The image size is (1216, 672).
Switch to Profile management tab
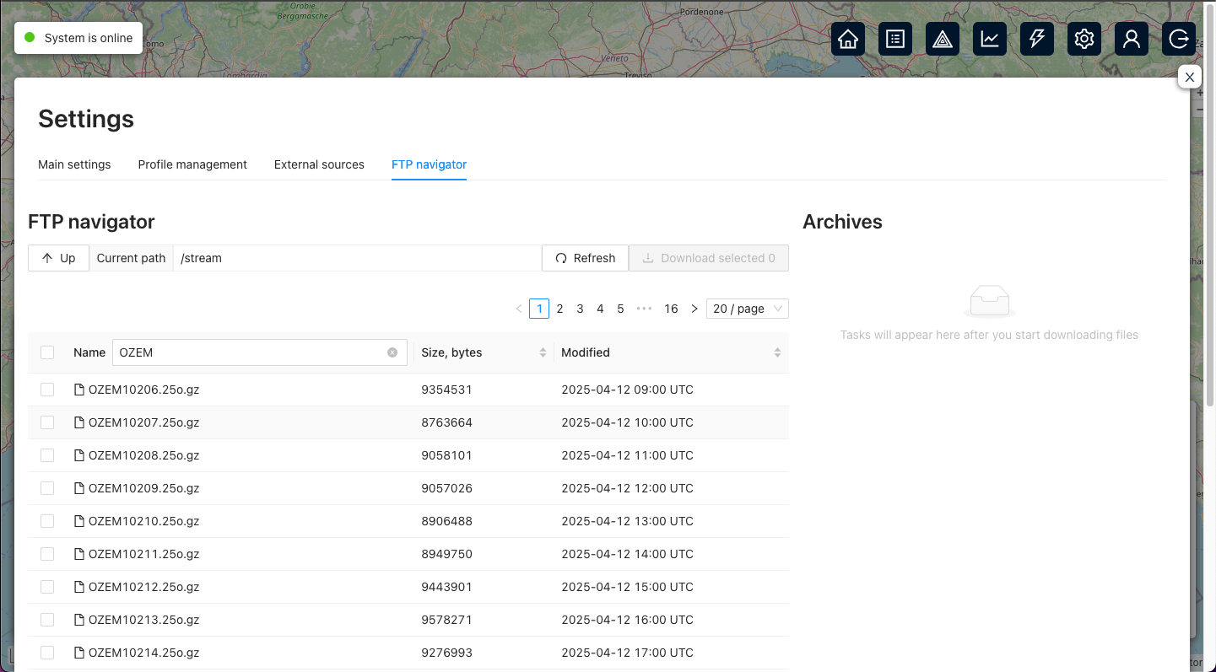pos(192,164)
